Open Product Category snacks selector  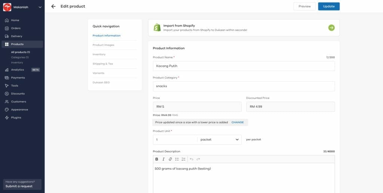point(243,86)
